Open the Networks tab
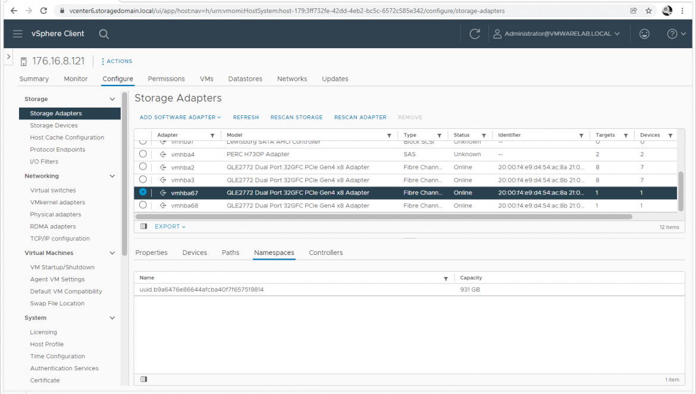This screenshot has width=696, height=394. coord(292,79)
